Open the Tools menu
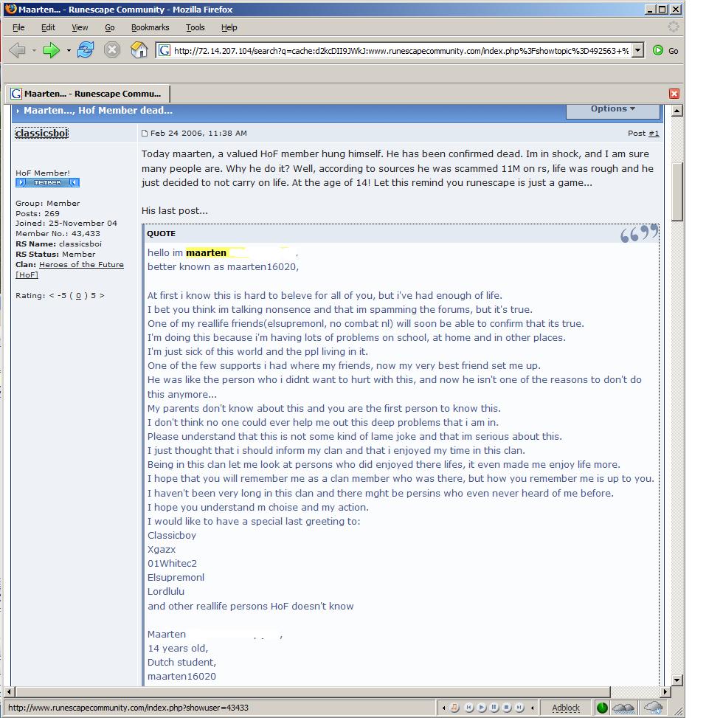The height and width of the screenshot is (718, 706). coord(195,27)
